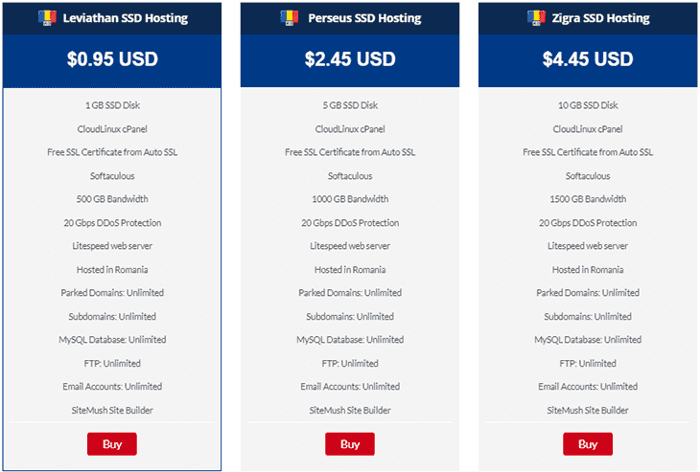This screenshot has height=472, width=700.
Task: Click the Romanian flag icon beside Leviathan SSD Hosting
Action: (47, 18)
